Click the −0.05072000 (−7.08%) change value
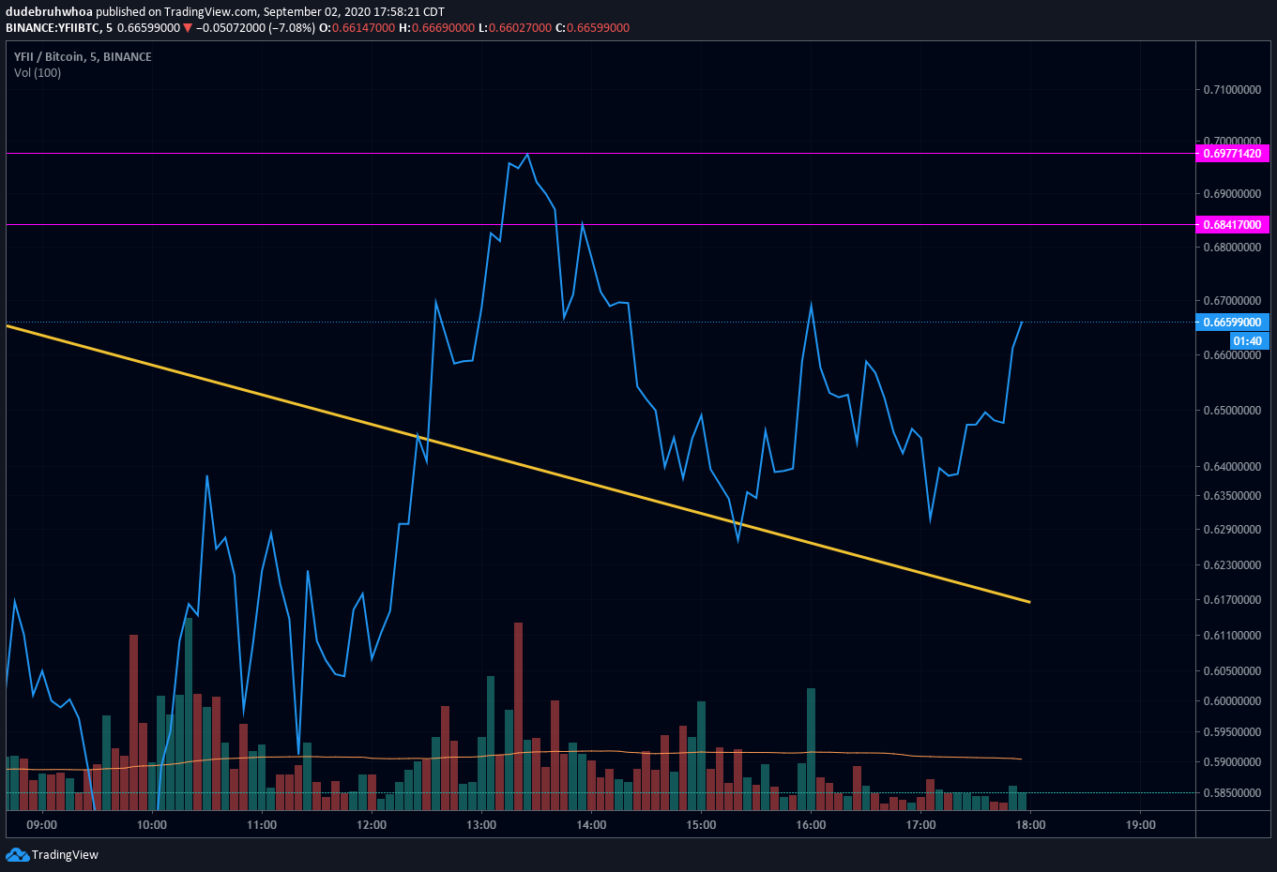1277x872 pixels. [255, 28]
